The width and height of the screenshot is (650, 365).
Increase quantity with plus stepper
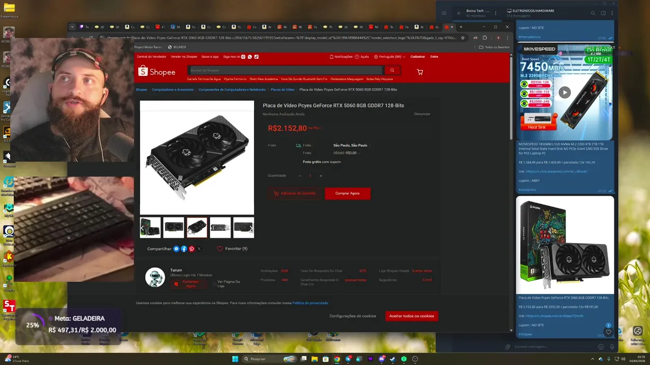[321, 176]
